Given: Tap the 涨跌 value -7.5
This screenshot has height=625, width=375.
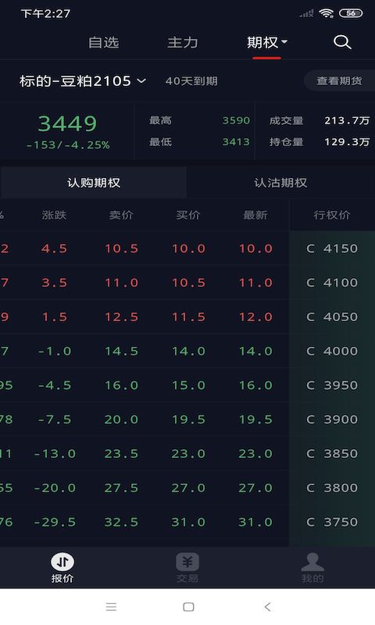Looking at the screenshot, I should coord(54,420).
